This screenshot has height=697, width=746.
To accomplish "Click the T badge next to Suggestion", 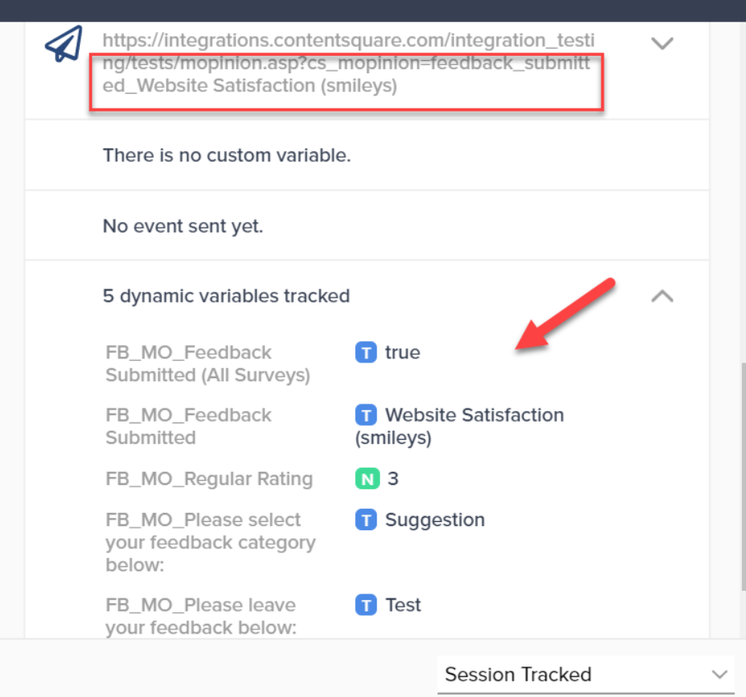I will coord(366,520).
